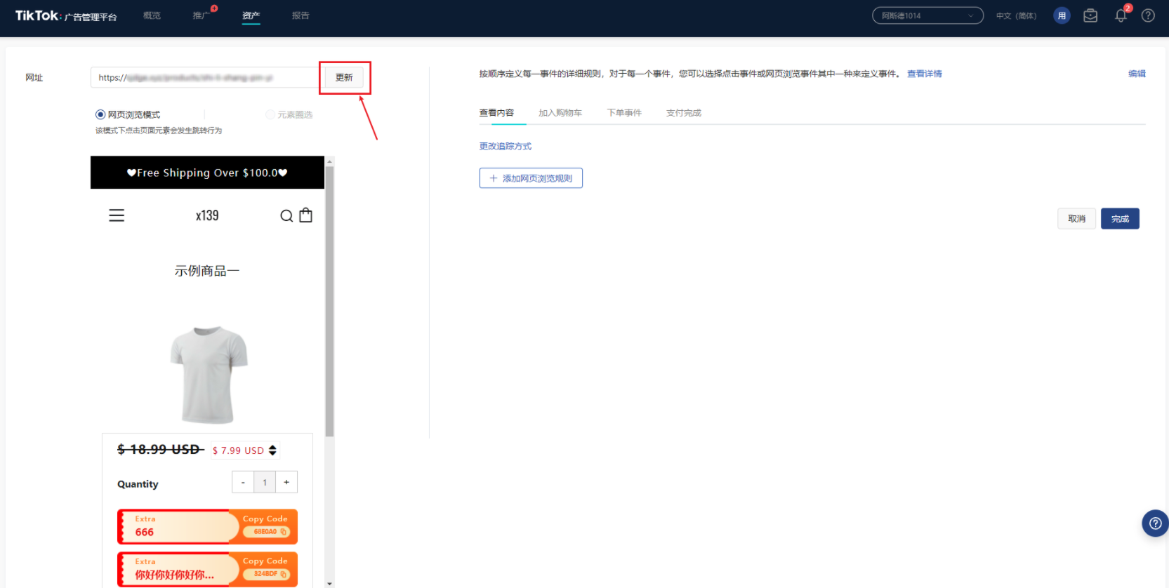
Task: Click the search magnifier in store preview
Action: click(x=286, y=215)
